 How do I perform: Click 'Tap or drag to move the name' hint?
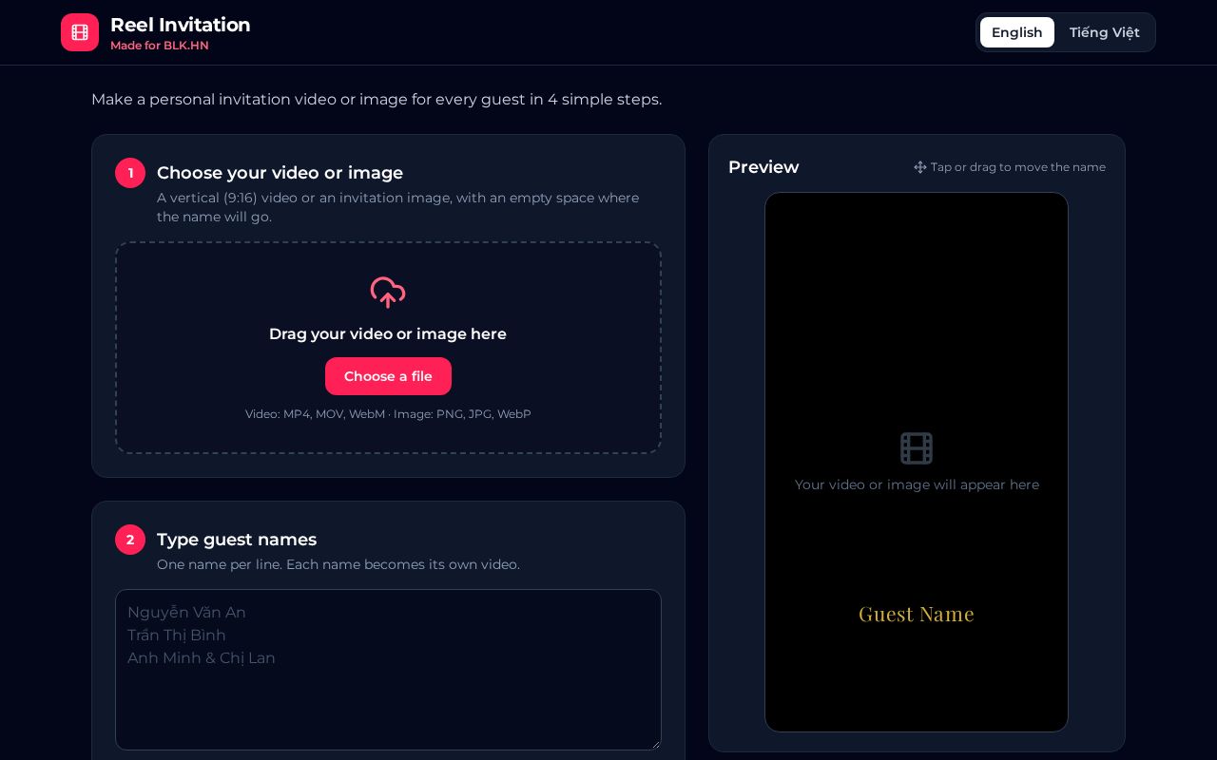tap(1018, 167)
